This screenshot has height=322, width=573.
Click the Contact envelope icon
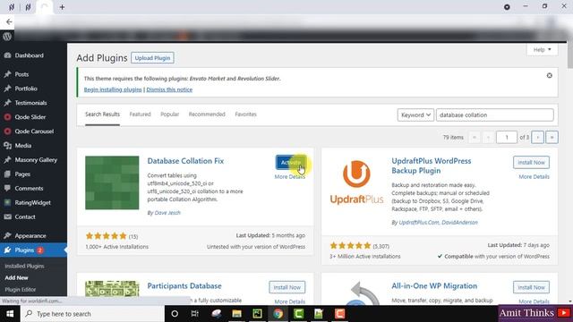click(7, 216)
